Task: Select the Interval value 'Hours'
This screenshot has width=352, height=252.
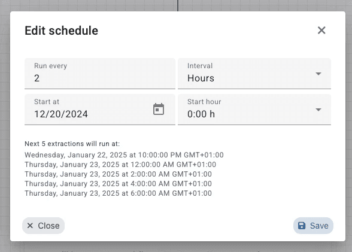Action: tap(201, 78)
